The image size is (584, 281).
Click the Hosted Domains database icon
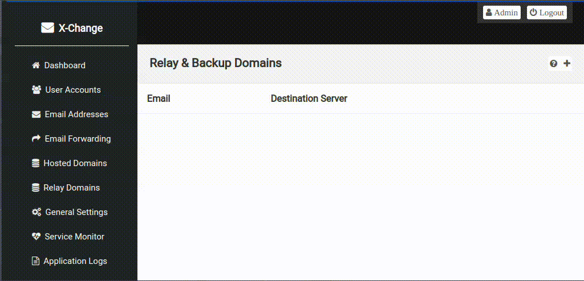[x=35, y=163]
